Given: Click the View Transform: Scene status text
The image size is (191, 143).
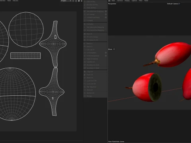Looking at the screenshot, I should coord(116,141).
